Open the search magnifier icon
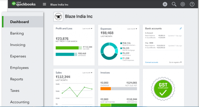This screenshot has width=199, height=107. (x=174, y=4)
